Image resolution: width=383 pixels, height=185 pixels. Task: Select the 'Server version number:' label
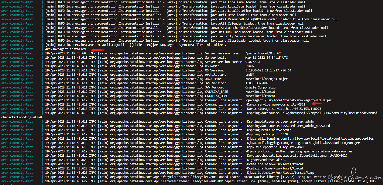(x=224, y=62)
